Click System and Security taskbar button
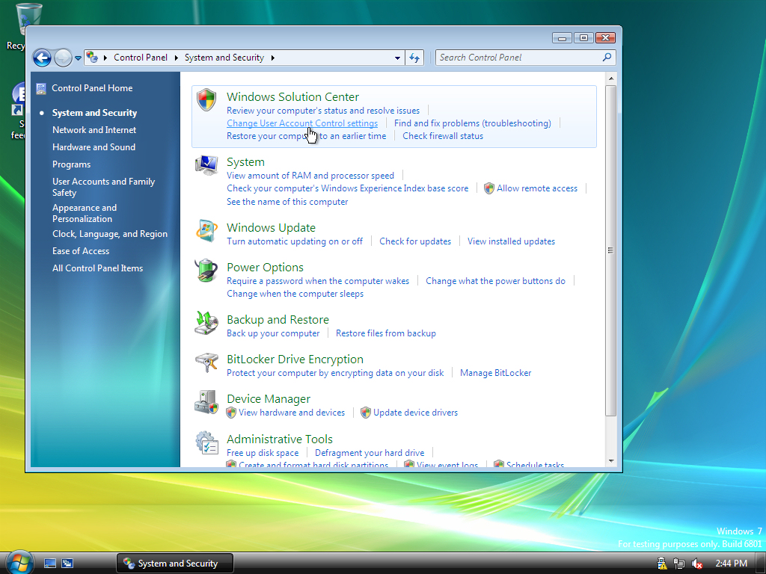 (x=175, y=564)
